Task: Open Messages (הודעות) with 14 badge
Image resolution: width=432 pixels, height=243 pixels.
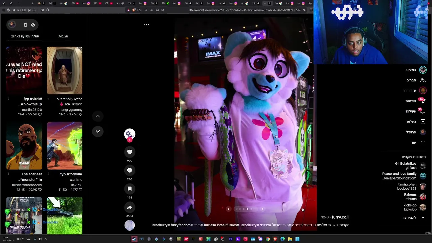Action: tap(415, 101)
